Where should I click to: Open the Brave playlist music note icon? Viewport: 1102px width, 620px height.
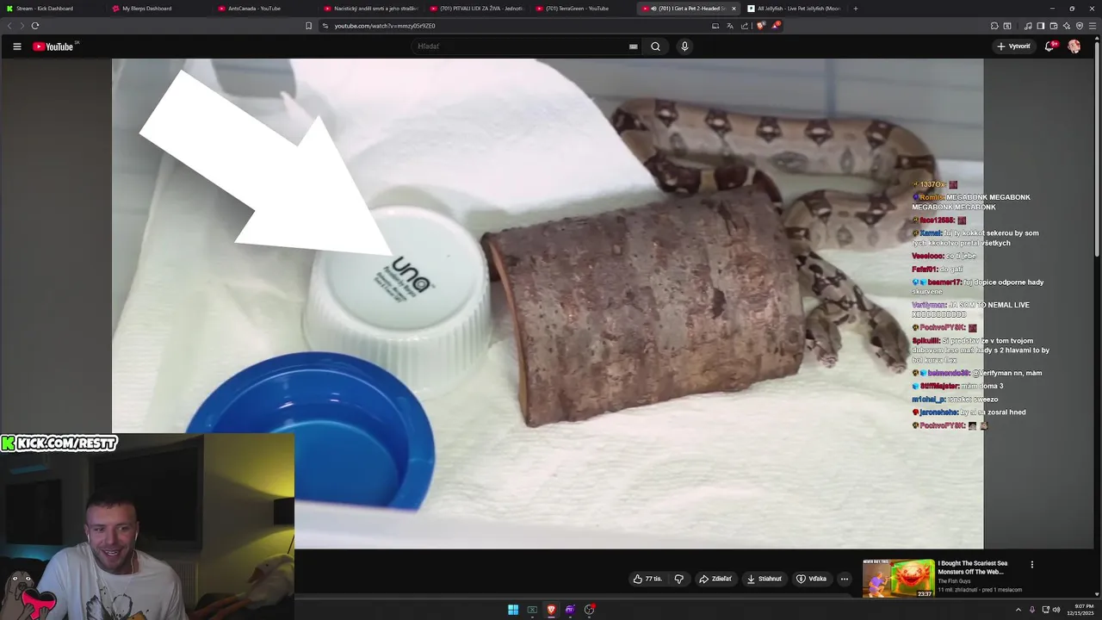click(x=1028, y=26)
